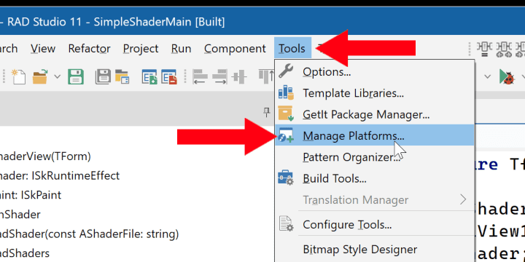
Task: Click the GetIt package box icon
Action: point(286,114)
